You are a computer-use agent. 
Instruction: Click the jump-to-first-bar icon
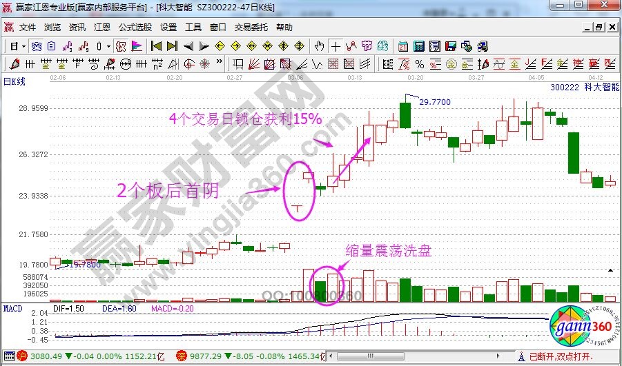pos(156,46)
